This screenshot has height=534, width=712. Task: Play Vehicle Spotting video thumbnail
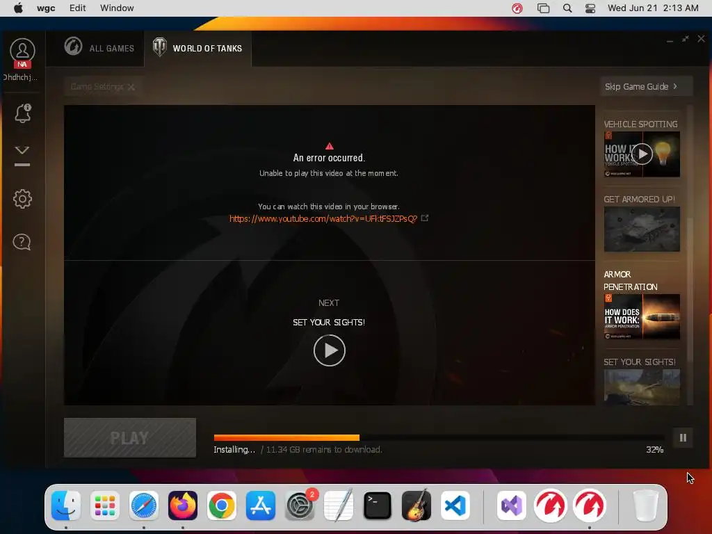642,154
